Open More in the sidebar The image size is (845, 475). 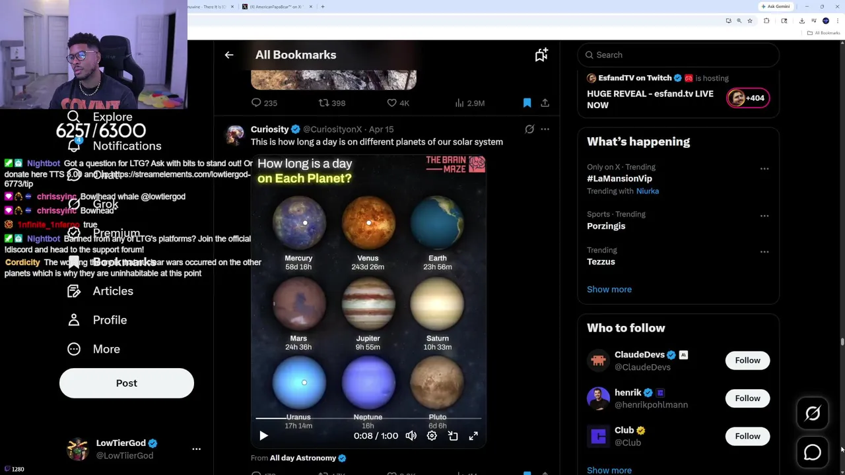coord(94,349)
